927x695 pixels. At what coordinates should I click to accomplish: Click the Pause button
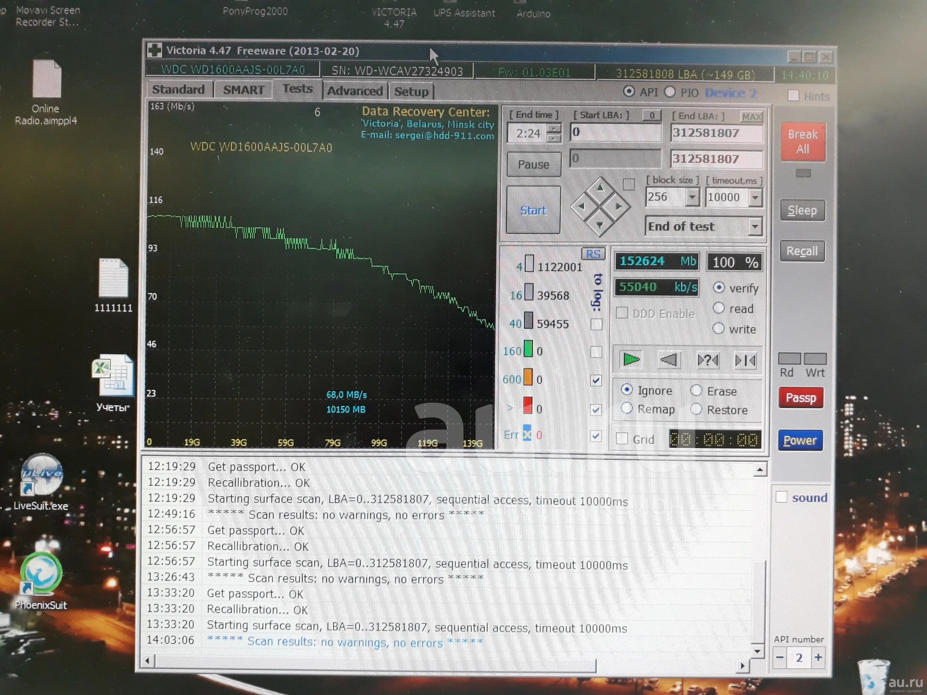point(533,164)
